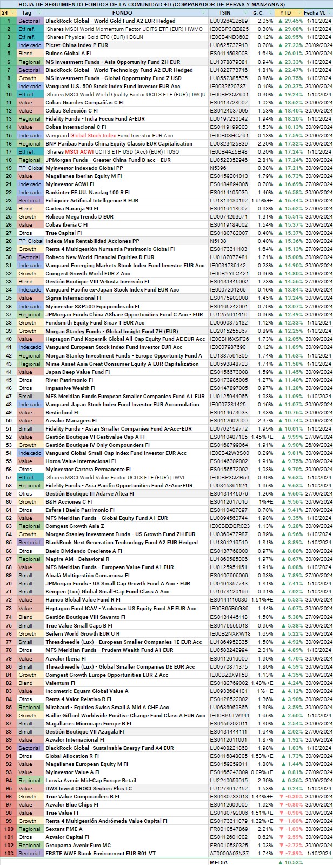
Task: Select 'Lonvia Avenir Mid-Cap Europe Retail' cell
Action: [x=125, y=780]
